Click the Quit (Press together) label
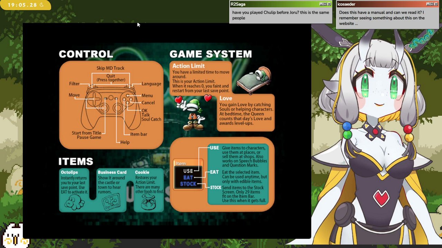 [111, 78]
